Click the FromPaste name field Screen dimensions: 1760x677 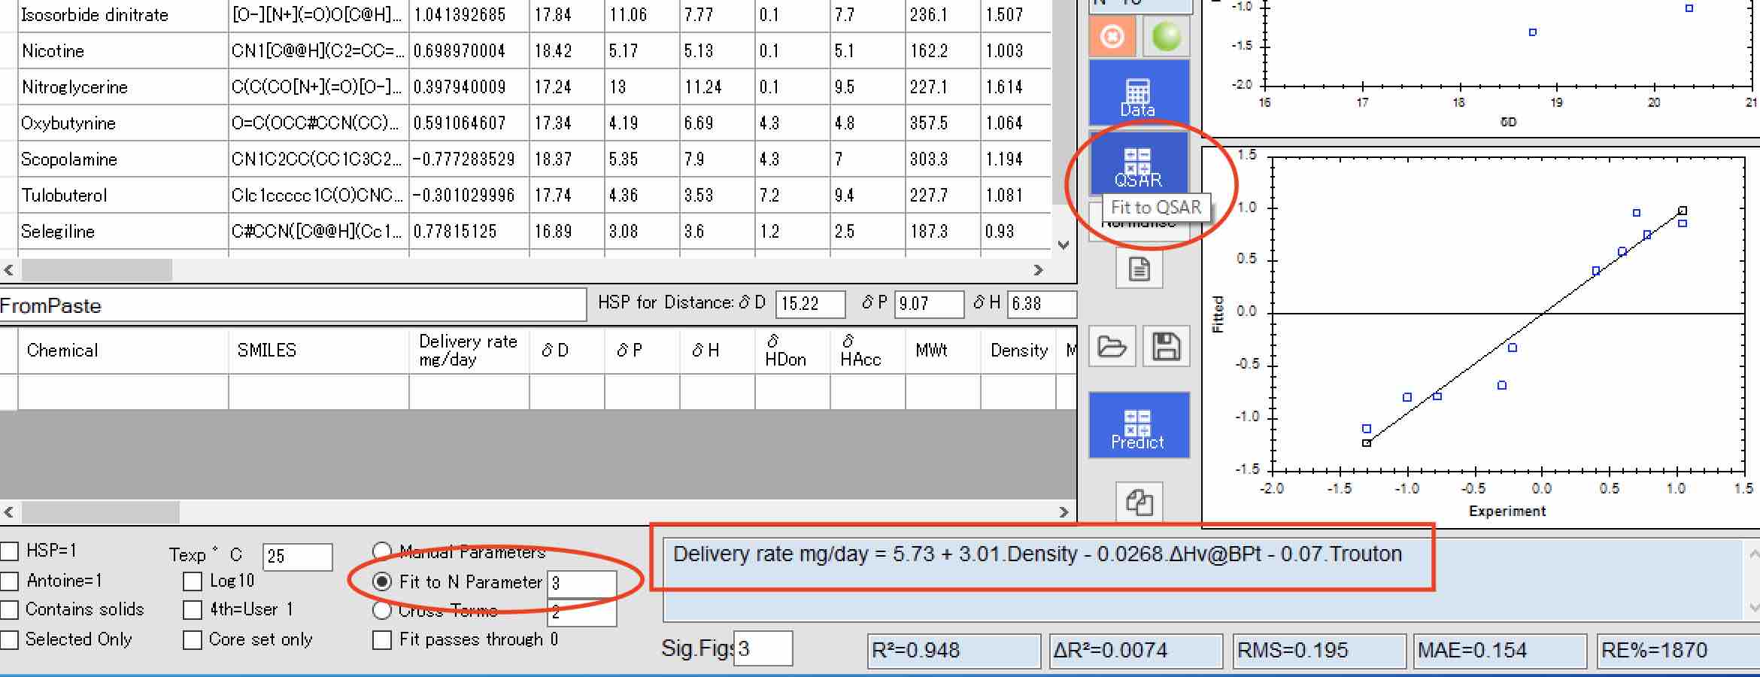293,305
